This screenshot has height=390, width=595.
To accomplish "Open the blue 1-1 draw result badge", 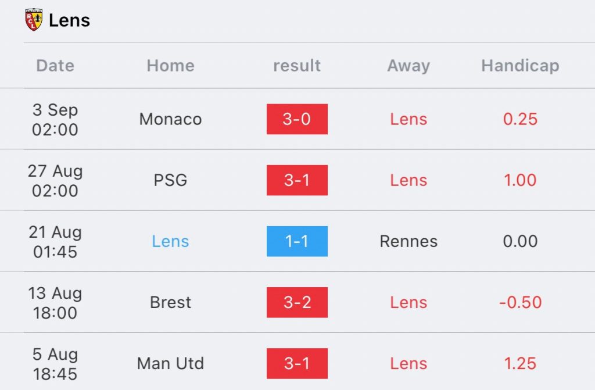I will pos(297,241).
